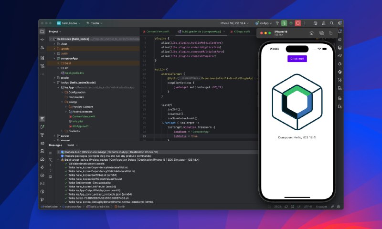Click the build hammer icon in the top toolbar
382x229 pixels.
tap(277, 23)
